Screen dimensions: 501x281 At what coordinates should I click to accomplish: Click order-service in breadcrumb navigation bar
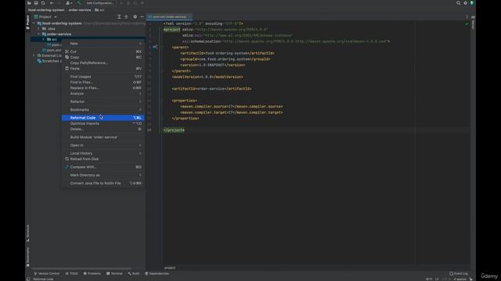[80, 10]
